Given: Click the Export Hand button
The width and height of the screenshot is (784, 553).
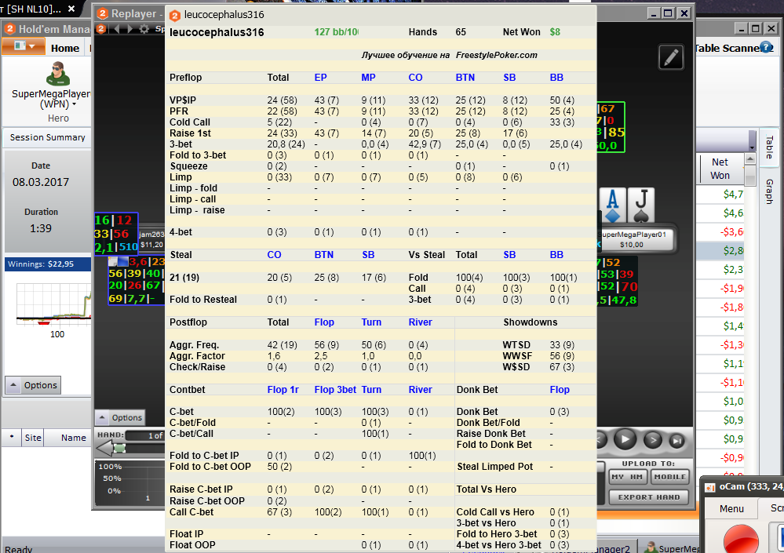Looking at the screenshot, I should coord(648,497).
